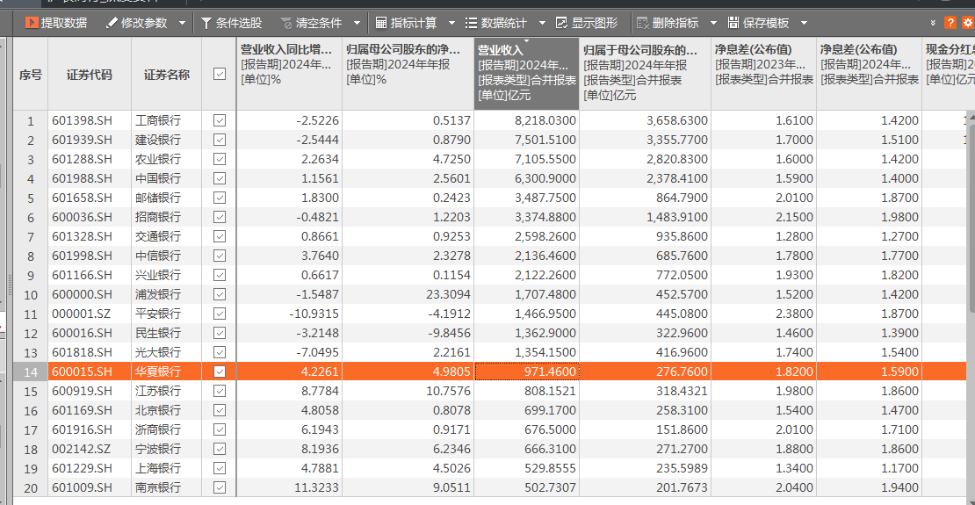Expand dropdown arrow next to 清空条件

coord(357,24)
